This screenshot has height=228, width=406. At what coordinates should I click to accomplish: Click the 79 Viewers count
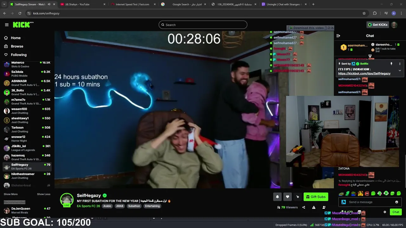pyautogui.click(x=287, y=207)
